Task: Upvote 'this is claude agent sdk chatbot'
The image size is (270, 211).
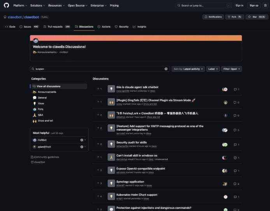Action: [x=99, y=89]
